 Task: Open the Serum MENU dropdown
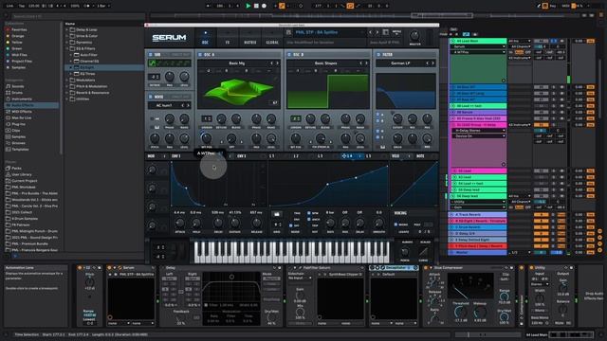396,32
